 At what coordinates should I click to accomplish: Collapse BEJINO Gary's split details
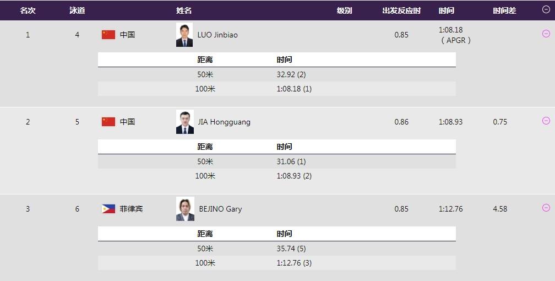point(546,208)
